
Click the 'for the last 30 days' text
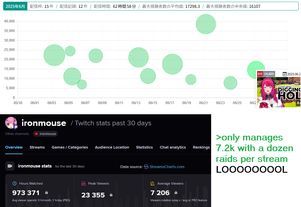pyautogui.click(x=70, y=166)
